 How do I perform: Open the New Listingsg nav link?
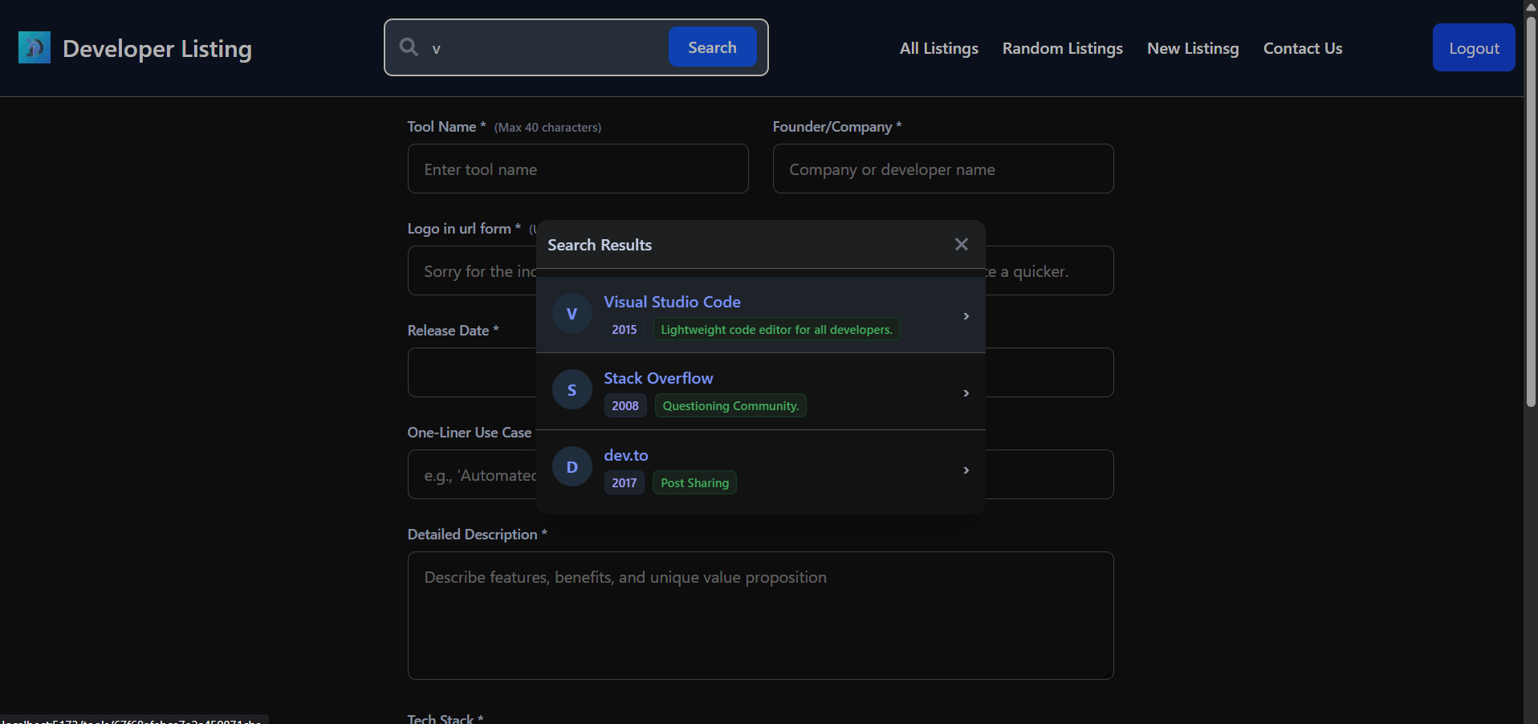click(1192, 48)
